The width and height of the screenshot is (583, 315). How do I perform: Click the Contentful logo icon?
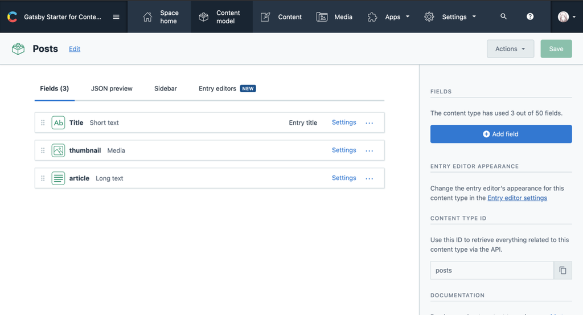(x=12, y=17)
